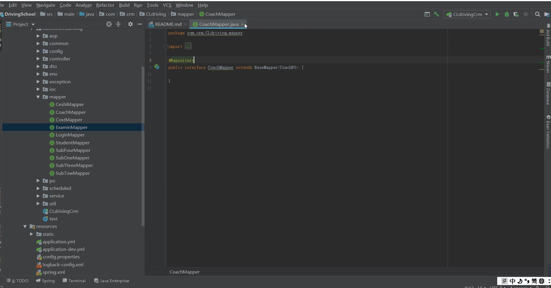Expand the controller package
Image resolution: width=551 pixels, height=288 pixels.
[38, 59]
